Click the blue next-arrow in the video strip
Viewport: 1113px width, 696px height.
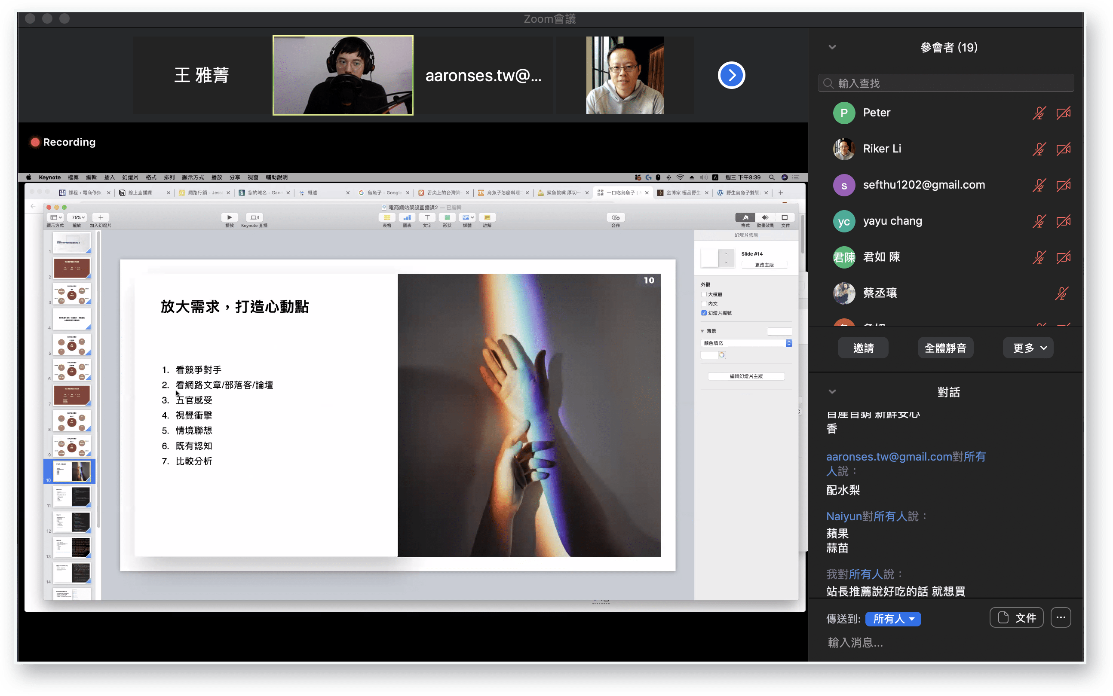point(731,75)
